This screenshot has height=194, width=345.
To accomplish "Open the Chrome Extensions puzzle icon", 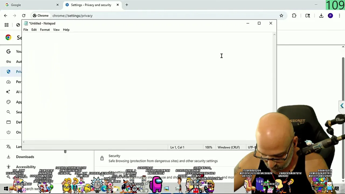I will coord(294,16).
